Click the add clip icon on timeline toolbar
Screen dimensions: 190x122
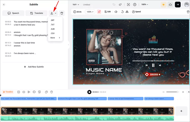pos(18,92)
